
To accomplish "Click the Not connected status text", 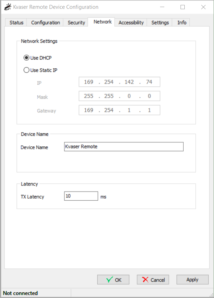I will click(x=20, y=293).
